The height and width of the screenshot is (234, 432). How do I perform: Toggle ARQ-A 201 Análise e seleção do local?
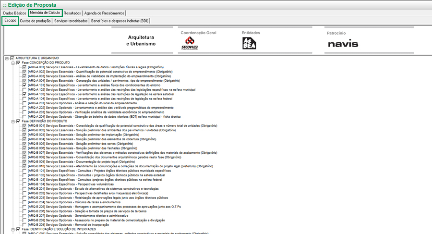(x=24, y=103)
